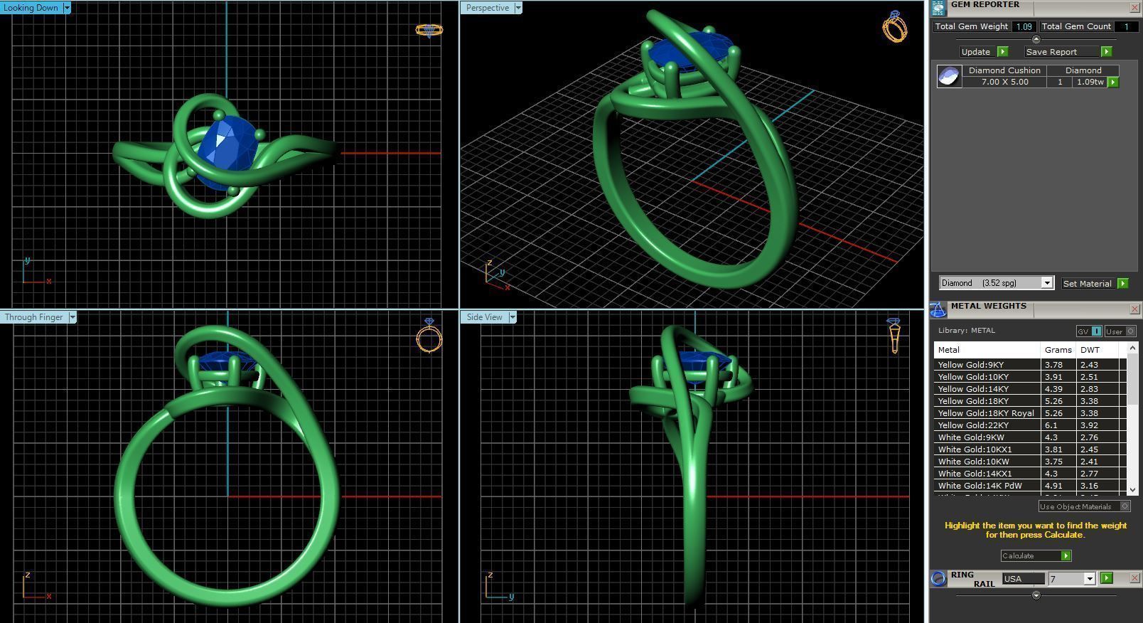Click the DWT column header
The image size is (1143, 623).
pyautogui.click(x=1098, y=350)
